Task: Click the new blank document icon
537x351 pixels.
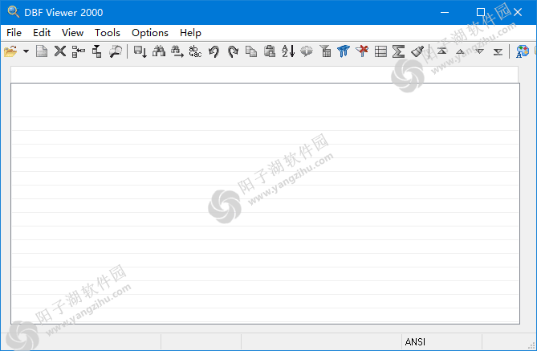Action: pyautogui.click(x=42, y=51)
